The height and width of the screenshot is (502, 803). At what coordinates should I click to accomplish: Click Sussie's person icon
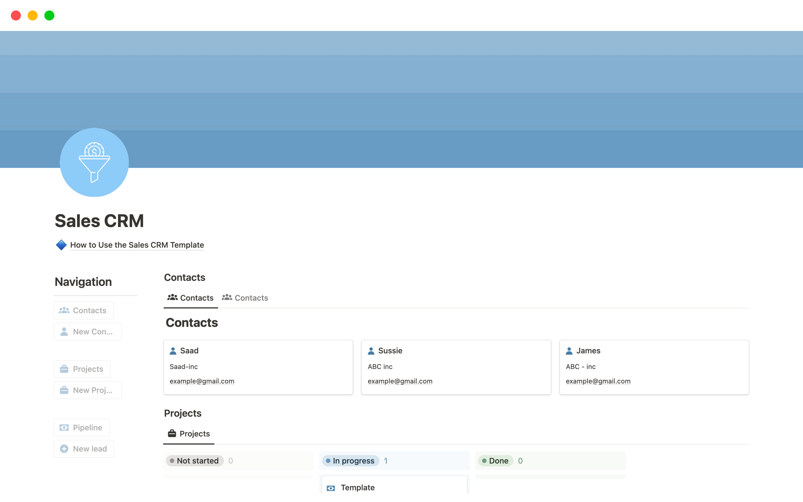[371, 351]
